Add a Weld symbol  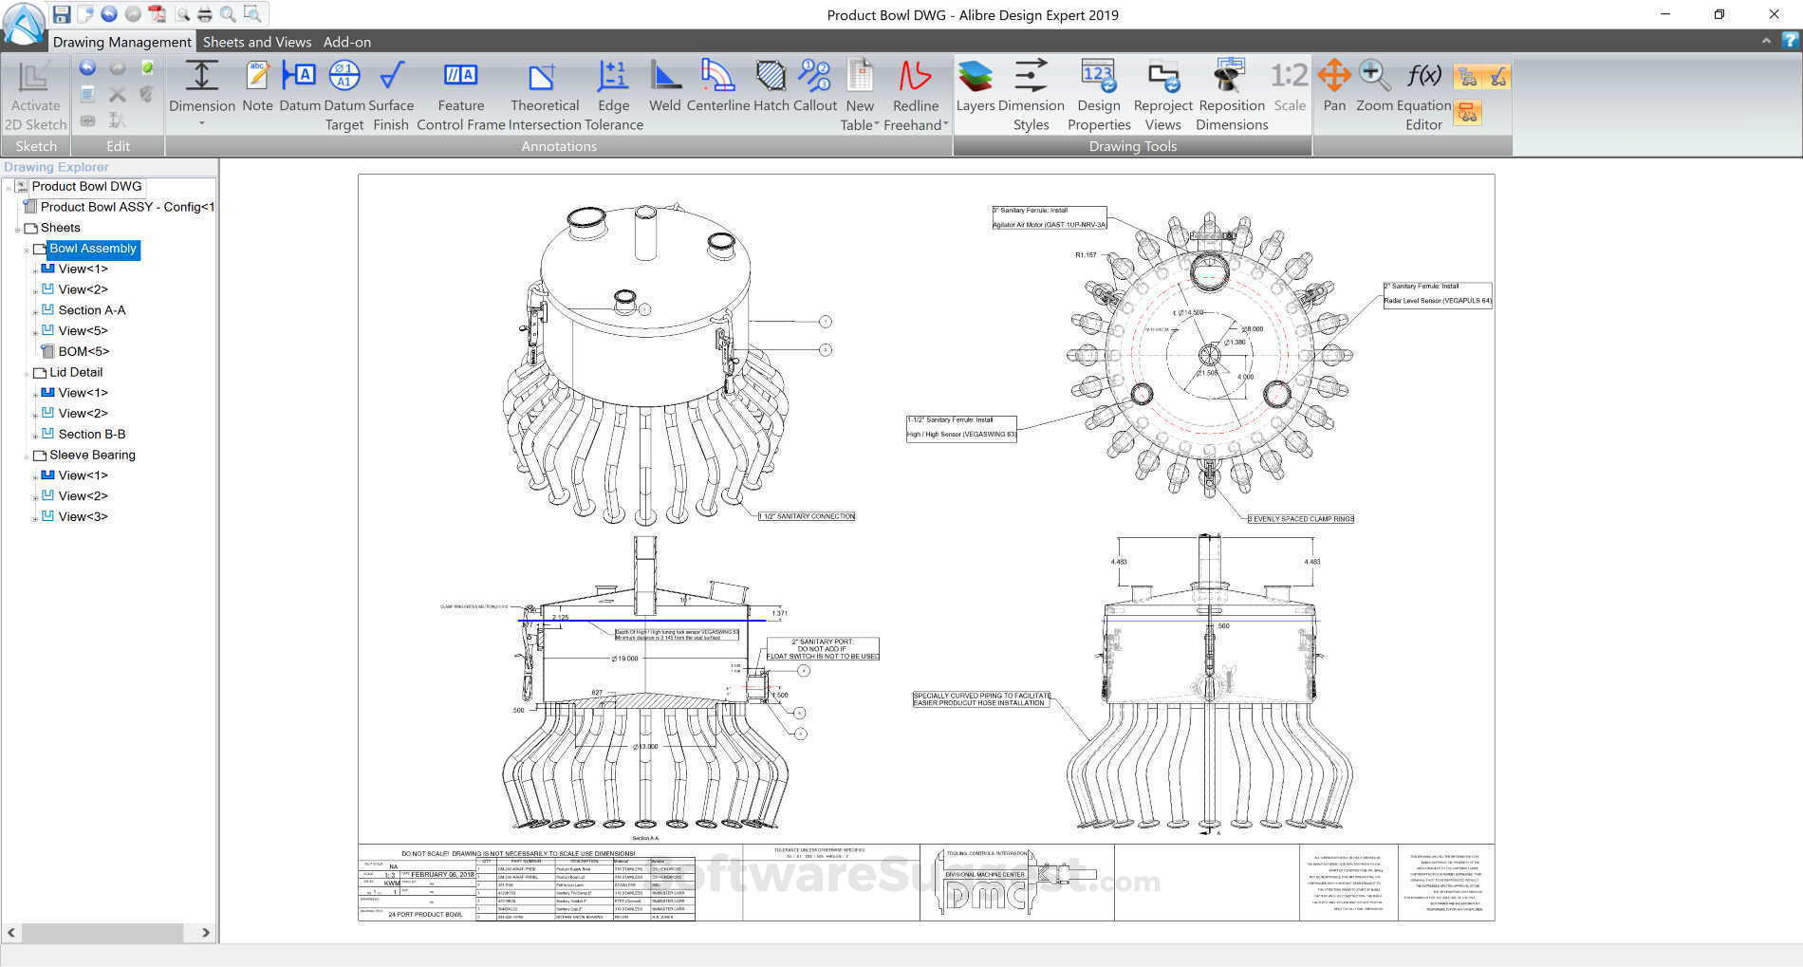(x=664, y=90)
